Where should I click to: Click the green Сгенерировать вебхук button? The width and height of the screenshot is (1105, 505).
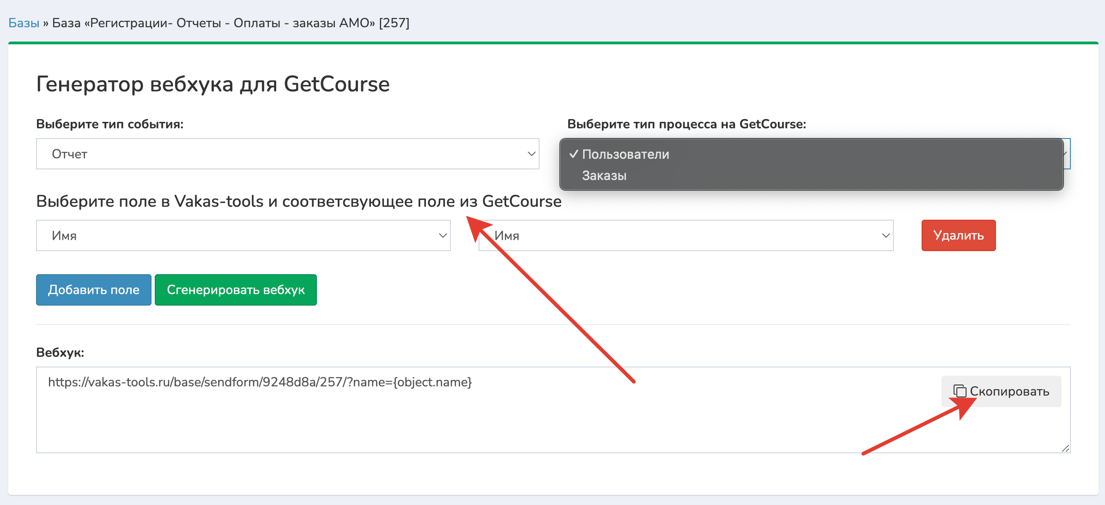pos(236,290)
